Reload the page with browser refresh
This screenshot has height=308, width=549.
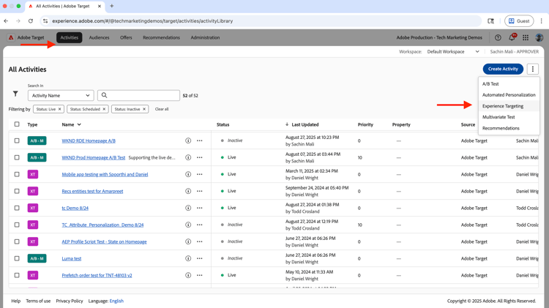30,21
